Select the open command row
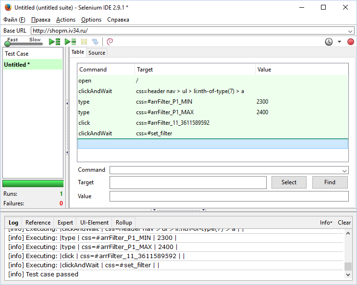This screenshot has width=357, height=285. [213, 81]
